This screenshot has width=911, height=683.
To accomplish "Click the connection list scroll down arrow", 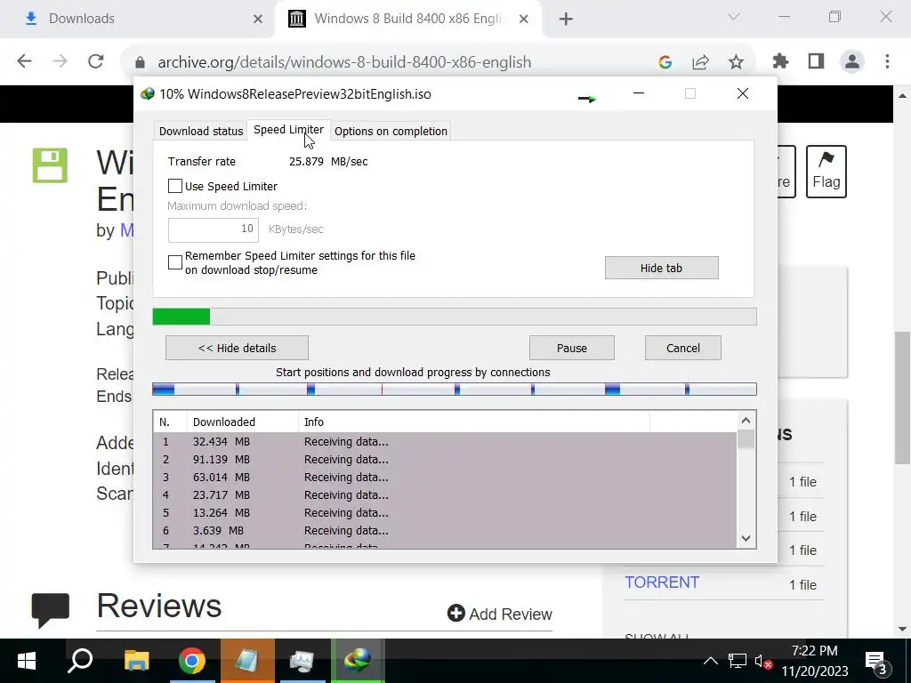I will pos(746,538).
